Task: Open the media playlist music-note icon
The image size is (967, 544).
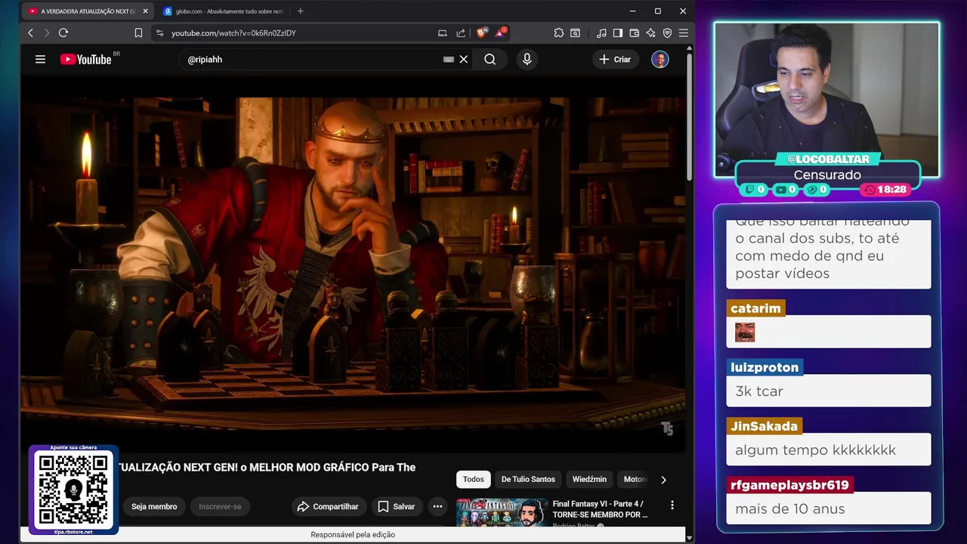Action: 601,33
